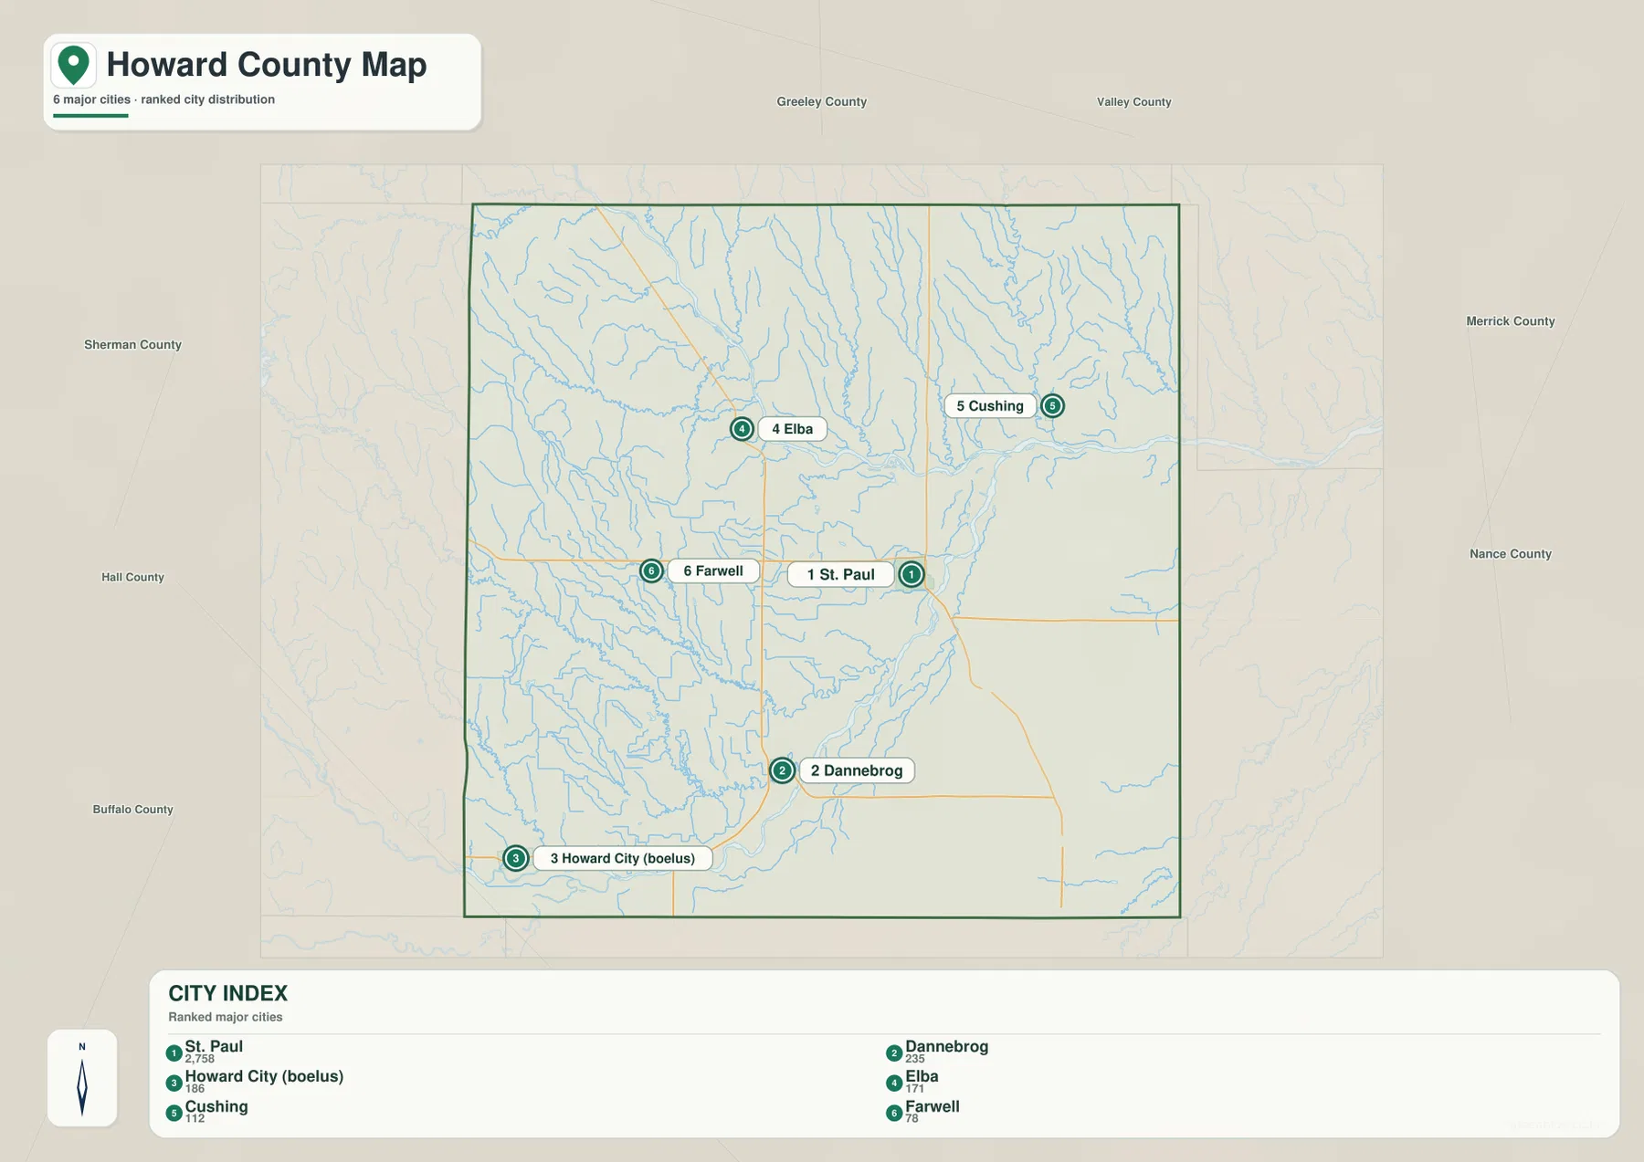Click the number 5 badge in City Index

coord(174,1114)
